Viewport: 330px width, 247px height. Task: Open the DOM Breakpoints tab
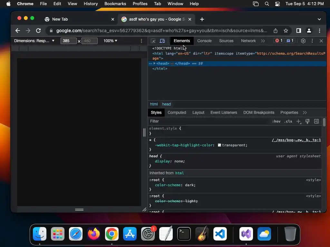pos(259,113)
